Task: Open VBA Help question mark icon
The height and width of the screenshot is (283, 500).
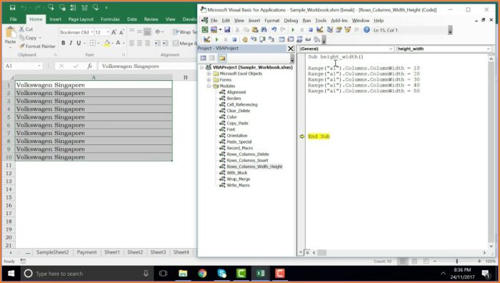Action: (x=366, y=30)
